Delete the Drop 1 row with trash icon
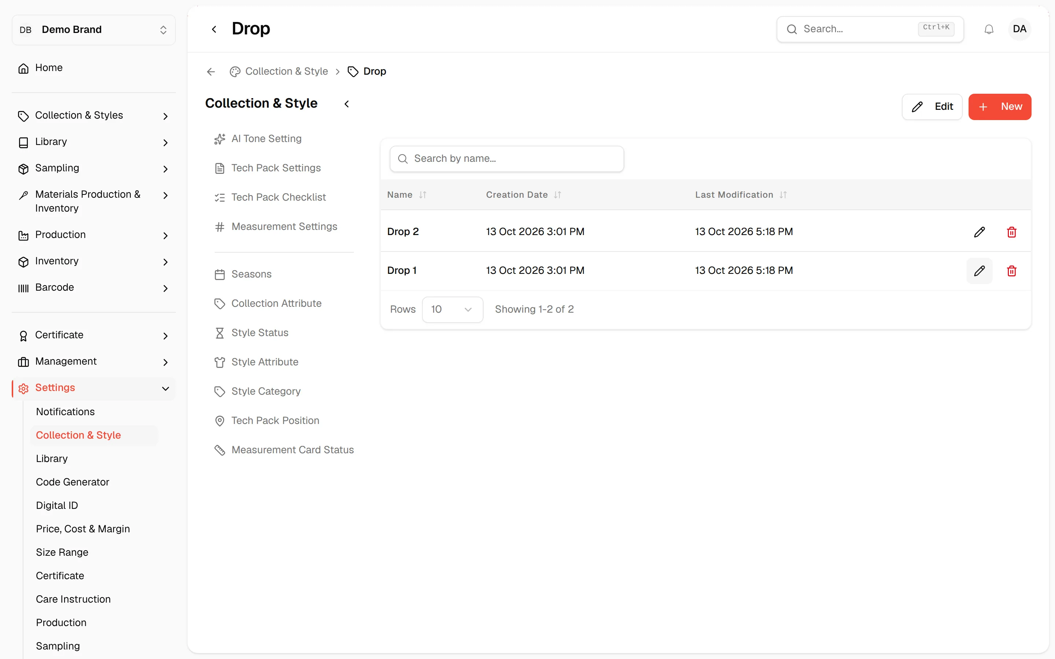 (1011, 271)
